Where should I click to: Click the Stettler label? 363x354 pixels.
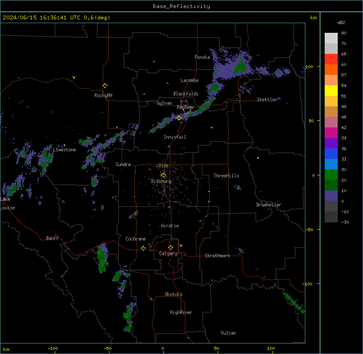(267, 100)
